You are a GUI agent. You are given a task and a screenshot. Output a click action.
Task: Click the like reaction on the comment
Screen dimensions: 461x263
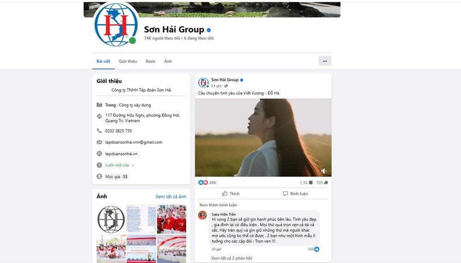click(317, 249)
